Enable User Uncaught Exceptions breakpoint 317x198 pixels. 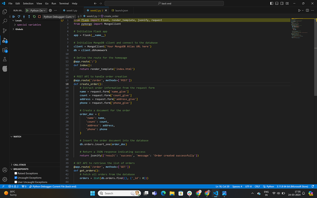coord(15,182)
